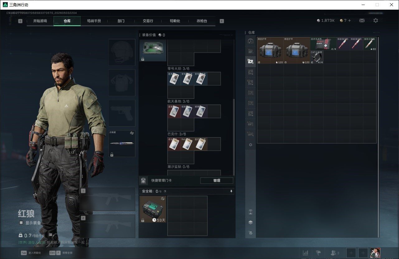Open the mail envelope icon

pyautogui.click(x=362, y=21)
